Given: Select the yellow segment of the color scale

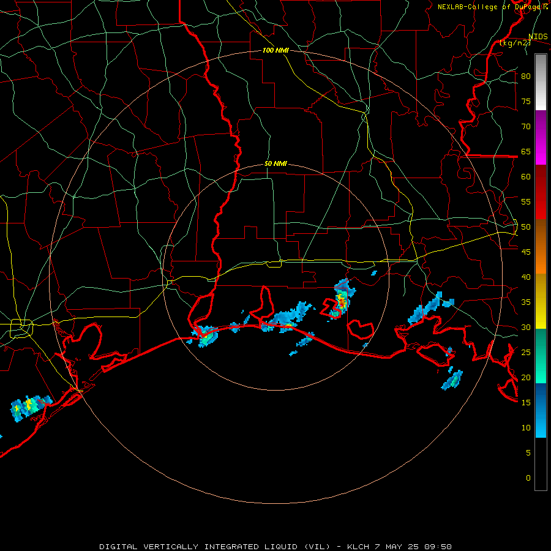Looking at the screenshot, I should coord(541,301).
